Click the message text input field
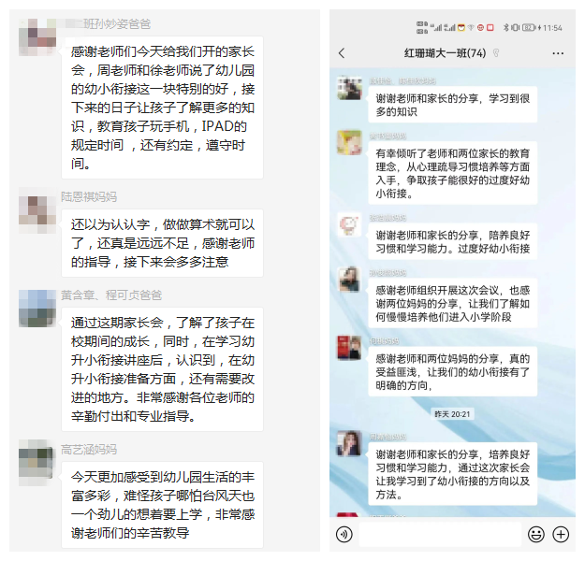The width and height of the screenshot is (585, 561). pos(440,535)
